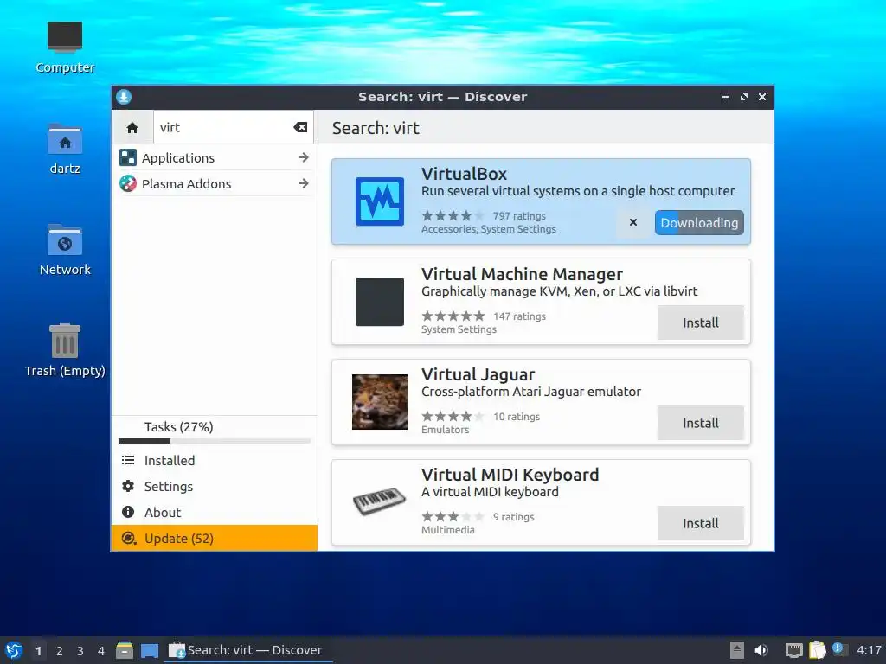Select the dartz home folder icon
This screenshot has width=886, height=664.
pyautogui.click(x=65, y=149)
